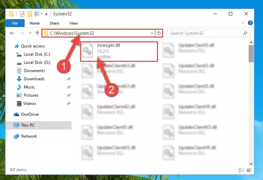Open Local Disk (D:) in sidebar

click(x=37, y=63)
